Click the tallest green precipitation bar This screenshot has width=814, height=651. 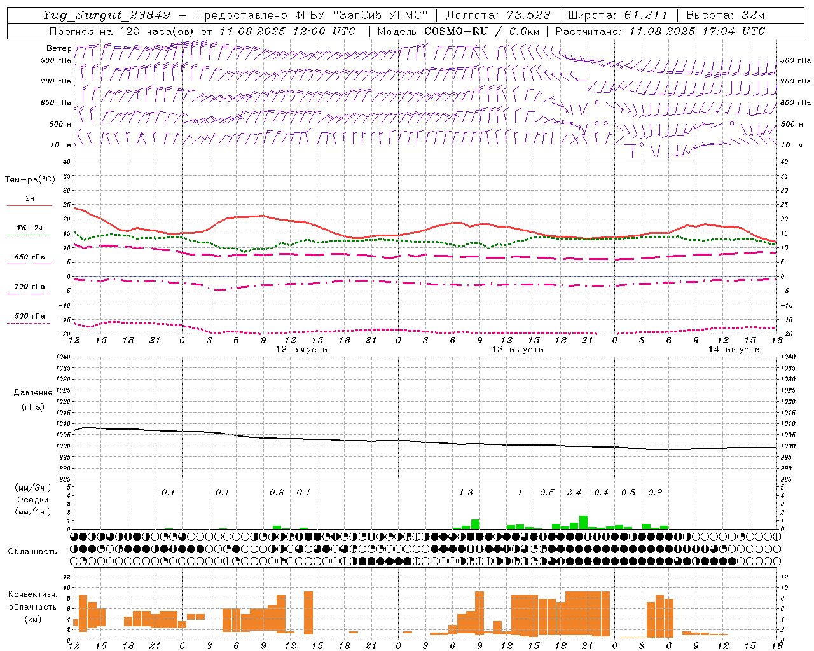click(583, 522)
